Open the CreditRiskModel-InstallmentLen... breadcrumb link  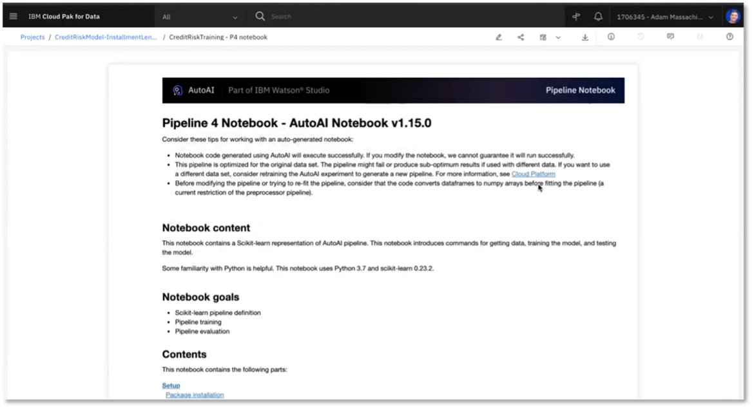(x=106, y=37)
